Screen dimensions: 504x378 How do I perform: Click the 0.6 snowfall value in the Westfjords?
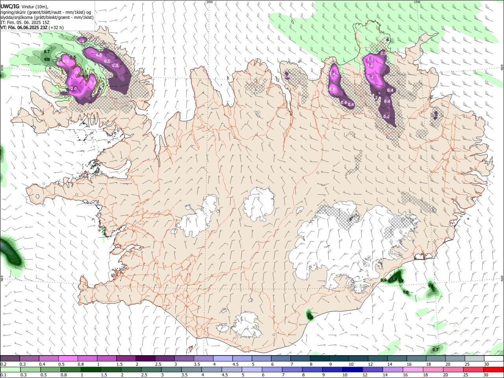pyautogui.click(x=66, y=61)
